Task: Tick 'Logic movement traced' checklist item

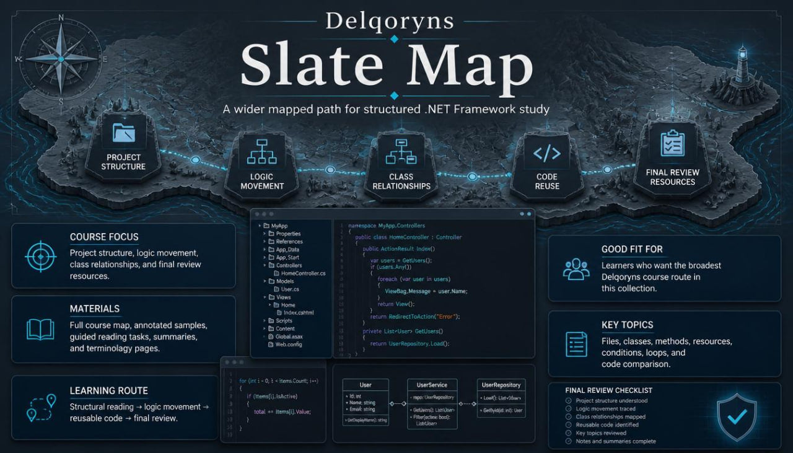Action: (x=569, y=409)
